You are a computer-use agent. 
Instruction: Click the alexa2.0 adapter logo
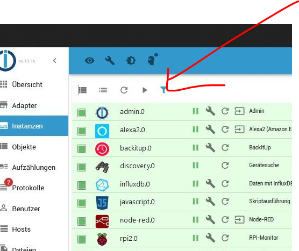102,131
